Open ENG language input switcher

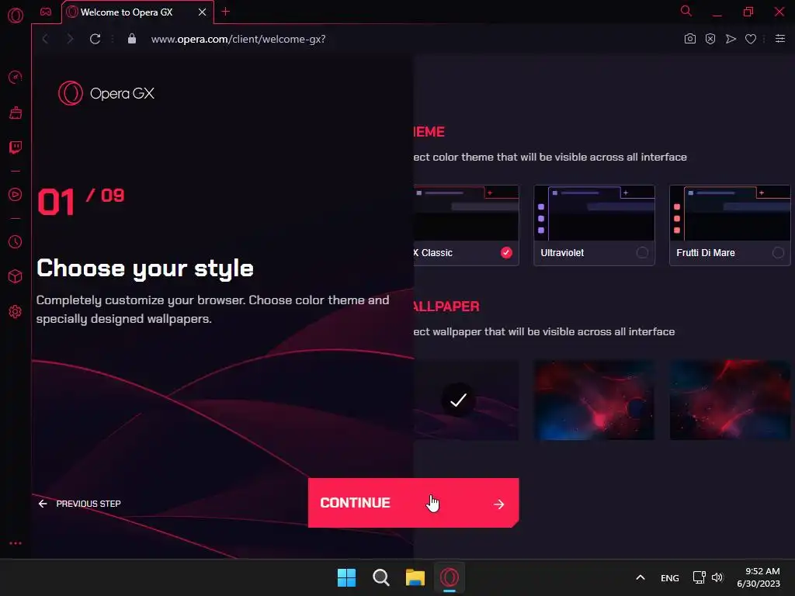point(670,577)
